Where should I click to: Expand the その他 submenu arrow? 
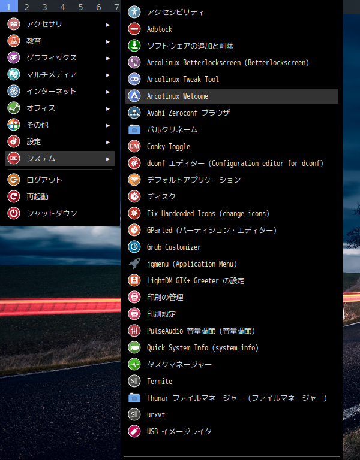pos(108,126)
